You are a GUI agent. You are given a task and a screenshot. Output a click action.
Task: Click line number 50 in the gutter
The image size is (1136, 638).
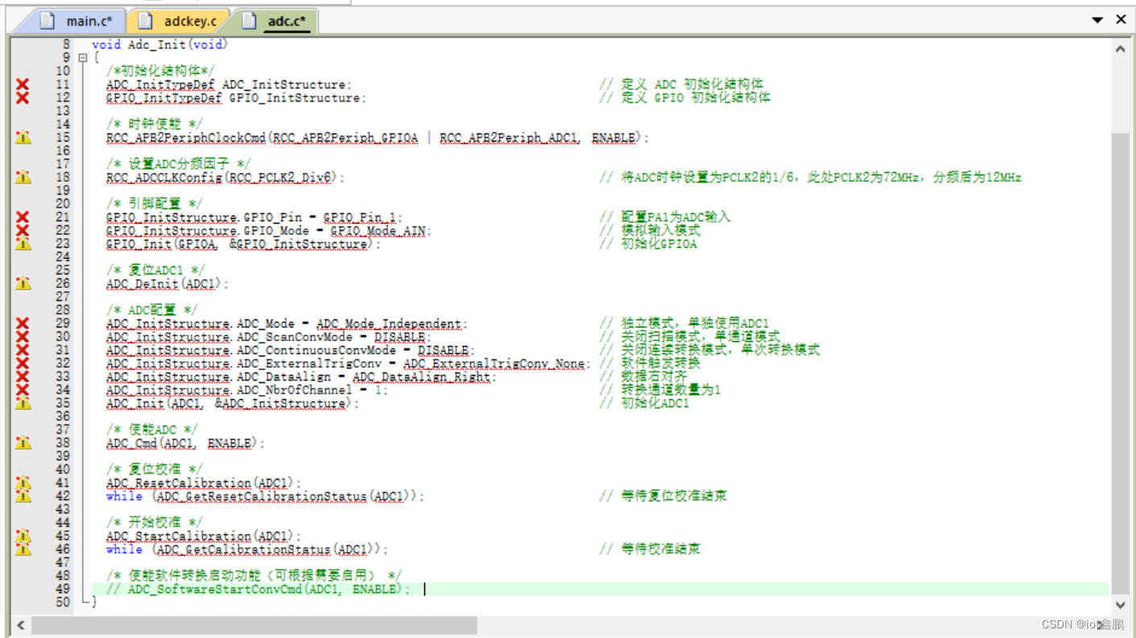pyautogui.click(x=62, y=603)
